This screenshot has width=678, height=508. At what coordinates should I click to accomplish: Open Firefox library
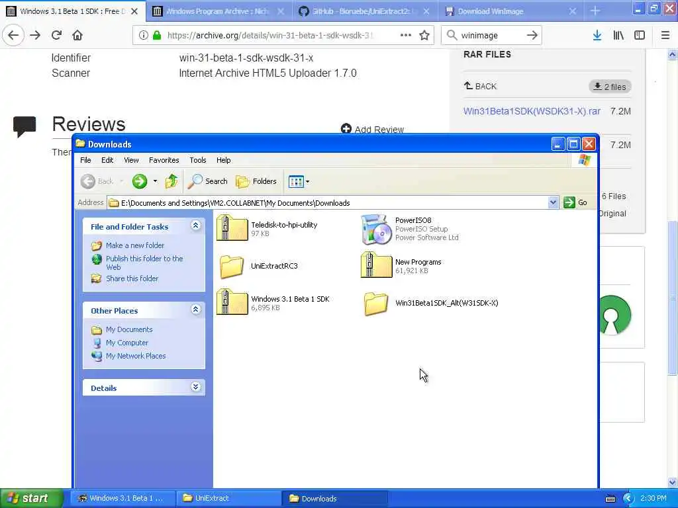tap(618, 35)
